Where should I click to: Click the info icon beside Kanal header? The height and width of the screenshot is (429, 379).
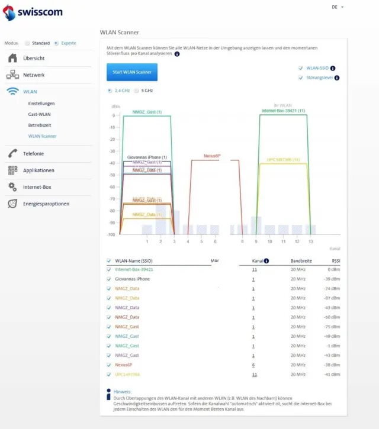click(x=266, y=261)
